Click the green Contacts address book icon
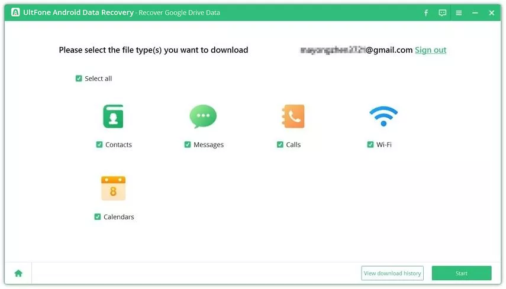 click(113, 116)
